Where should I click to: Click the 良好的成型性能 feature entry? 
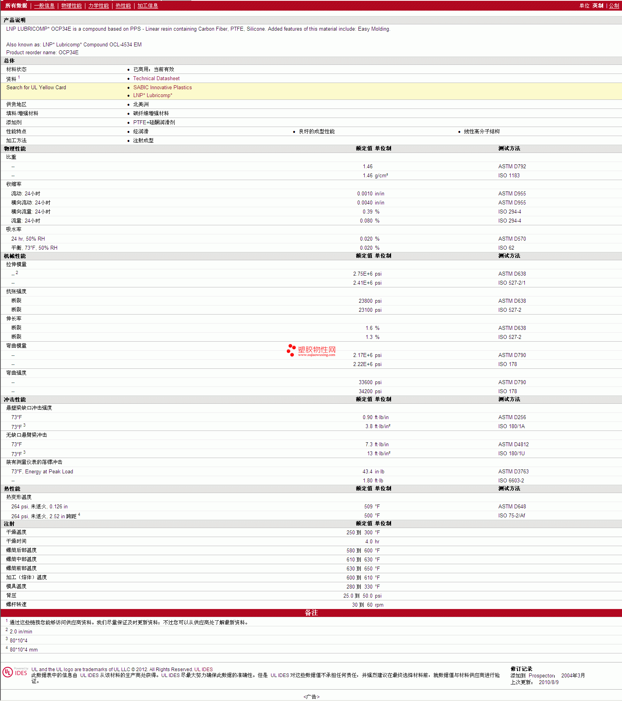tap(317, 132)
